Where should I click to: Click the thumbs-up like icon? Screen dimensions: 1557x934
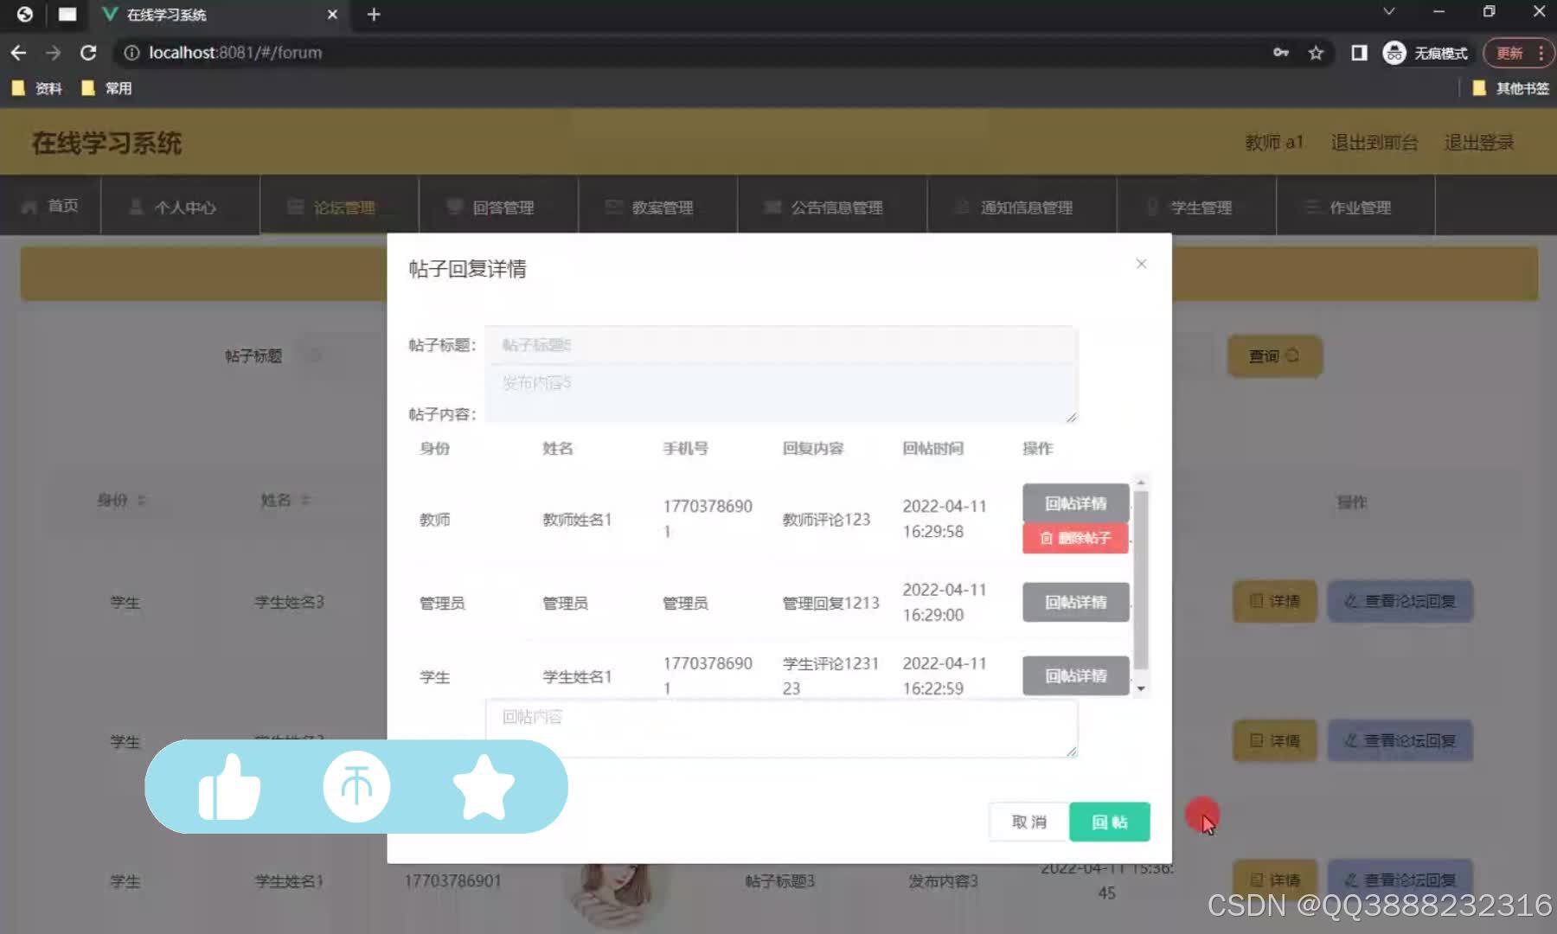(x=227, y=786)
